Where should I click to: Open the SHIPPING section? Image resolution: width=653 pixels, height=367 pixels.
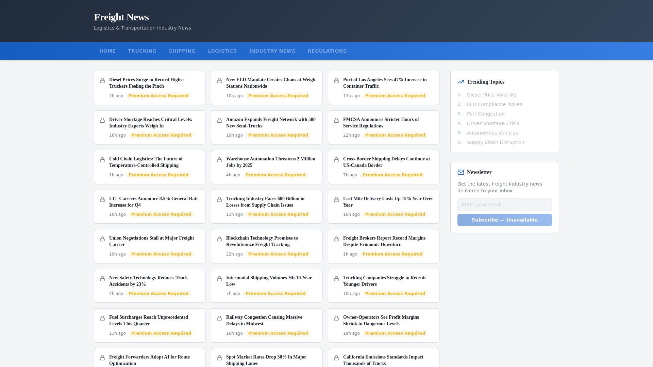pos(182,51)
